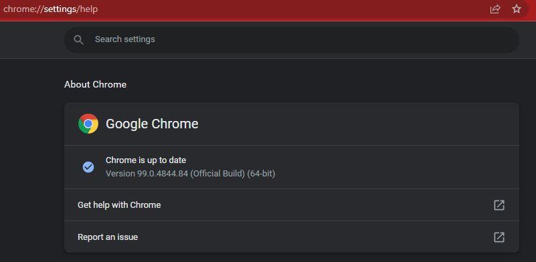Image resolution: width=536 pixels, height=262 pixels.
Task: Click the blank area of Google Chrome header row
Action: [355, 124]
